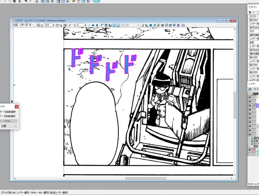The image size is (259, 195).
Task: Select second ヤーを自動選択 option in dialog
Action: coord(8,116)
